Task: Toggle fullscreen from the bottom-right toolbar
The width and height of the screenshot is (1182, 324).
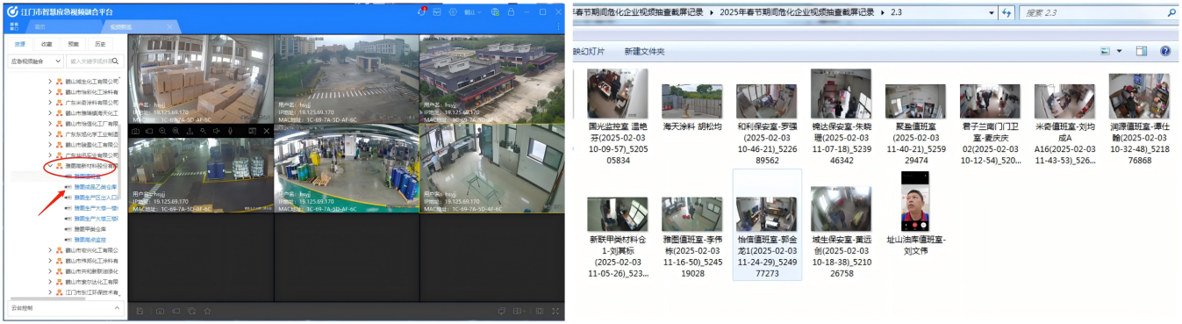Action: (x=555, y=311)
